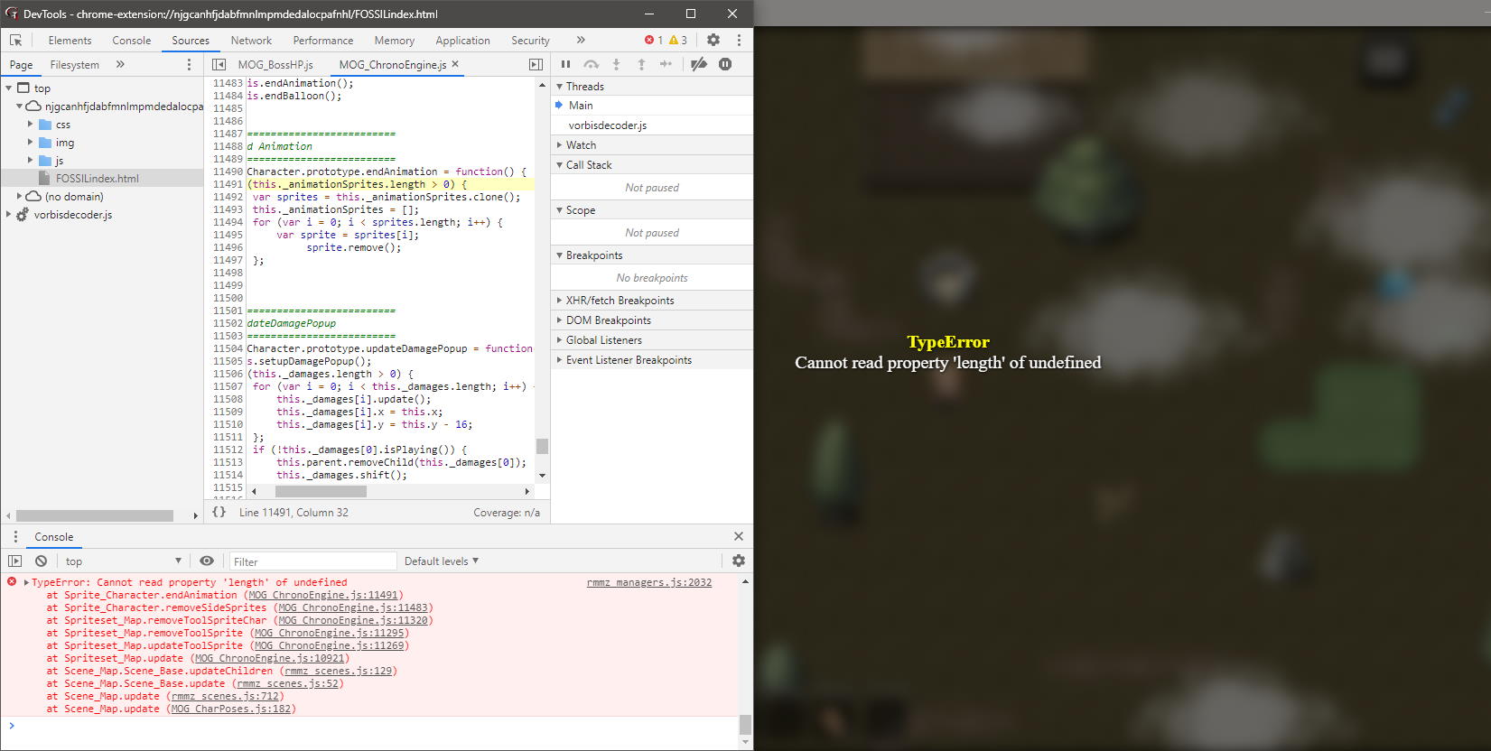Open the Memory tab
The width and height of the screenshot is (1491, 751).
[x=395, y=41]
